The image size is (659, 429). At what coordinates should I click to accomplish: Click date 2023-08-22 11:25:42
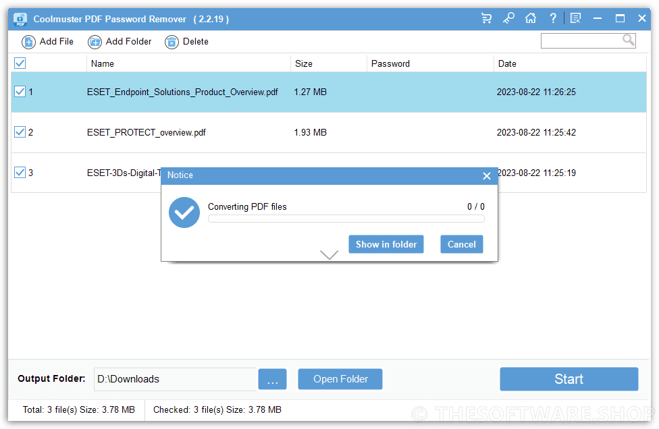coord(536,133)
